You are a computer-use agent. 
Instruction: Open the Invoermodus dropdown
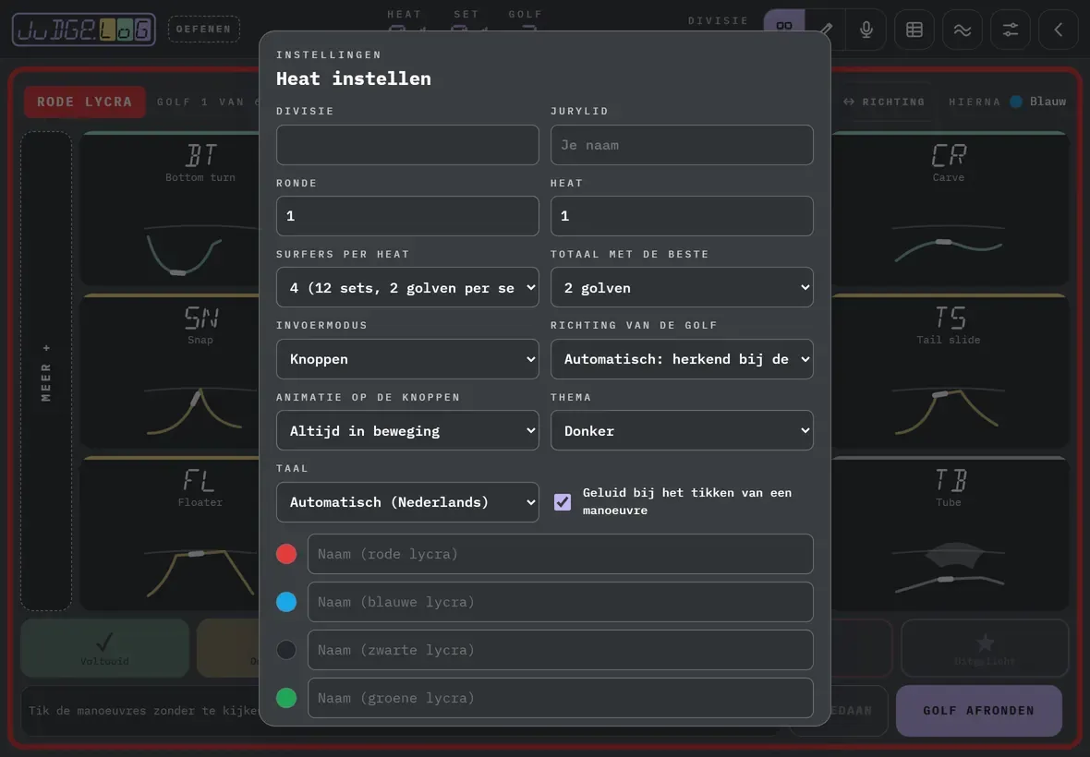(407, 359)
